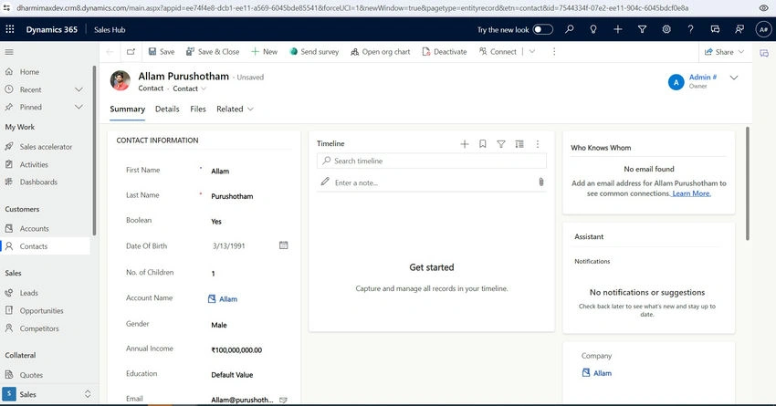Expand the Recent section in sidebar

coord(79,89)
